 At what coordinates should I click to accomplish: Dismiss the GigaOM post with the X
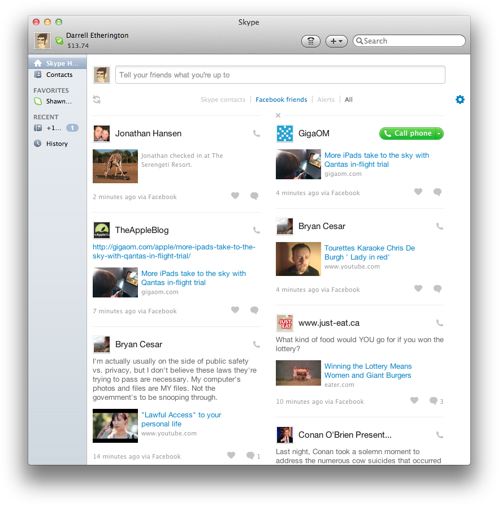278,115
